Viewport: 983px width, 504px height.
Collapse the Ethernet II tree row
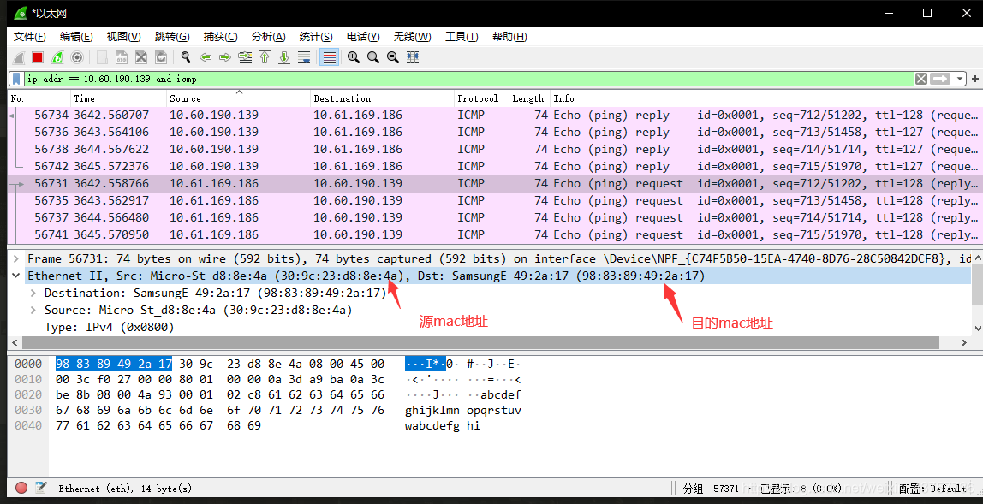coord(16,276)
